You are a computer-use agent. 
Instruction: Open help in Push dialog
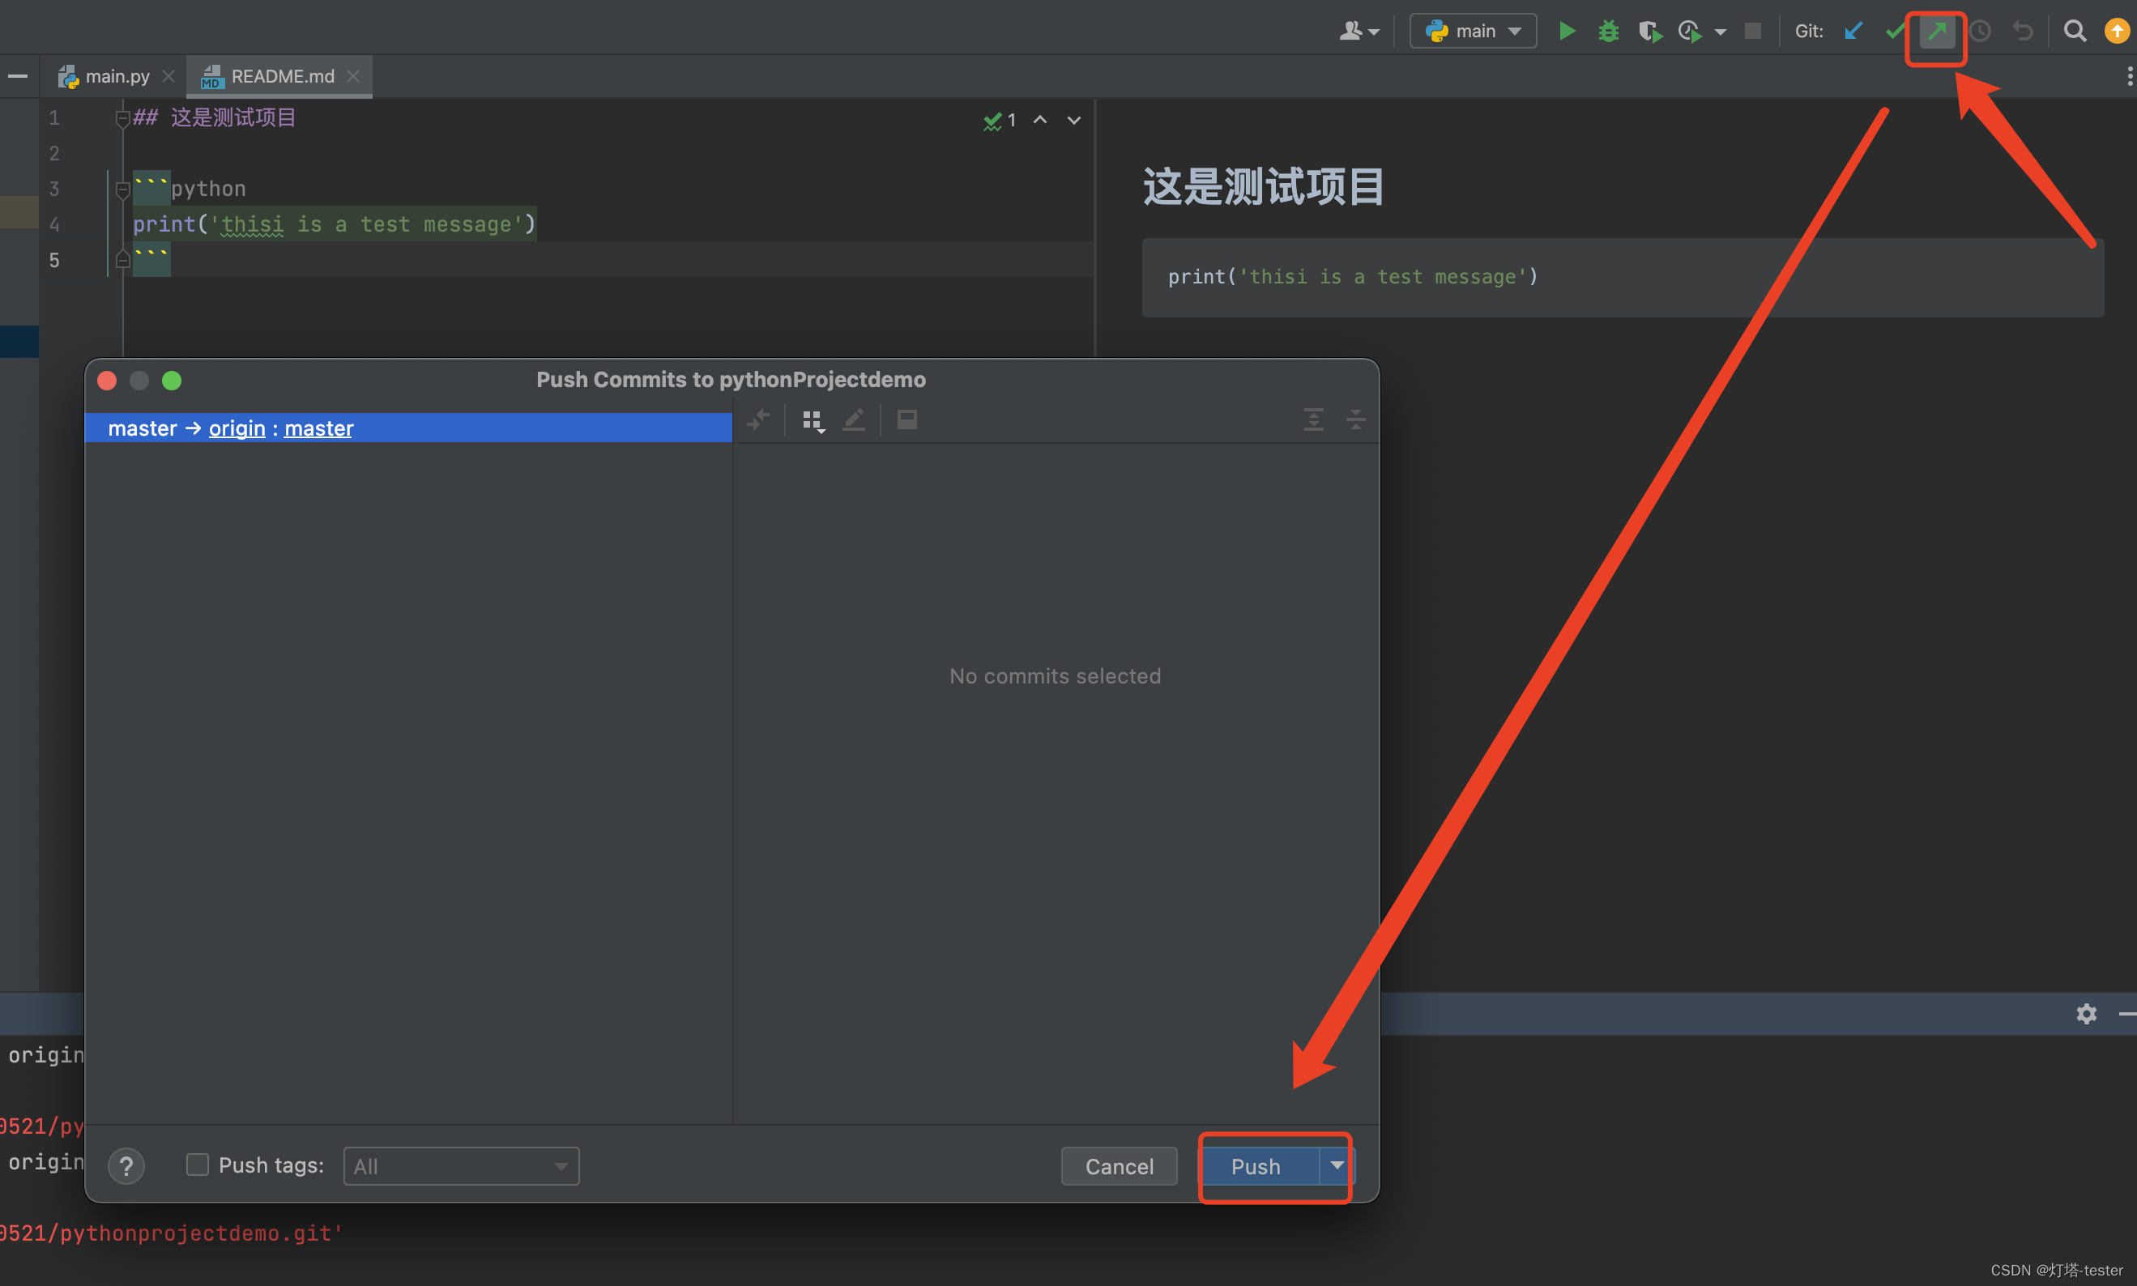[x=126, y=1166]
